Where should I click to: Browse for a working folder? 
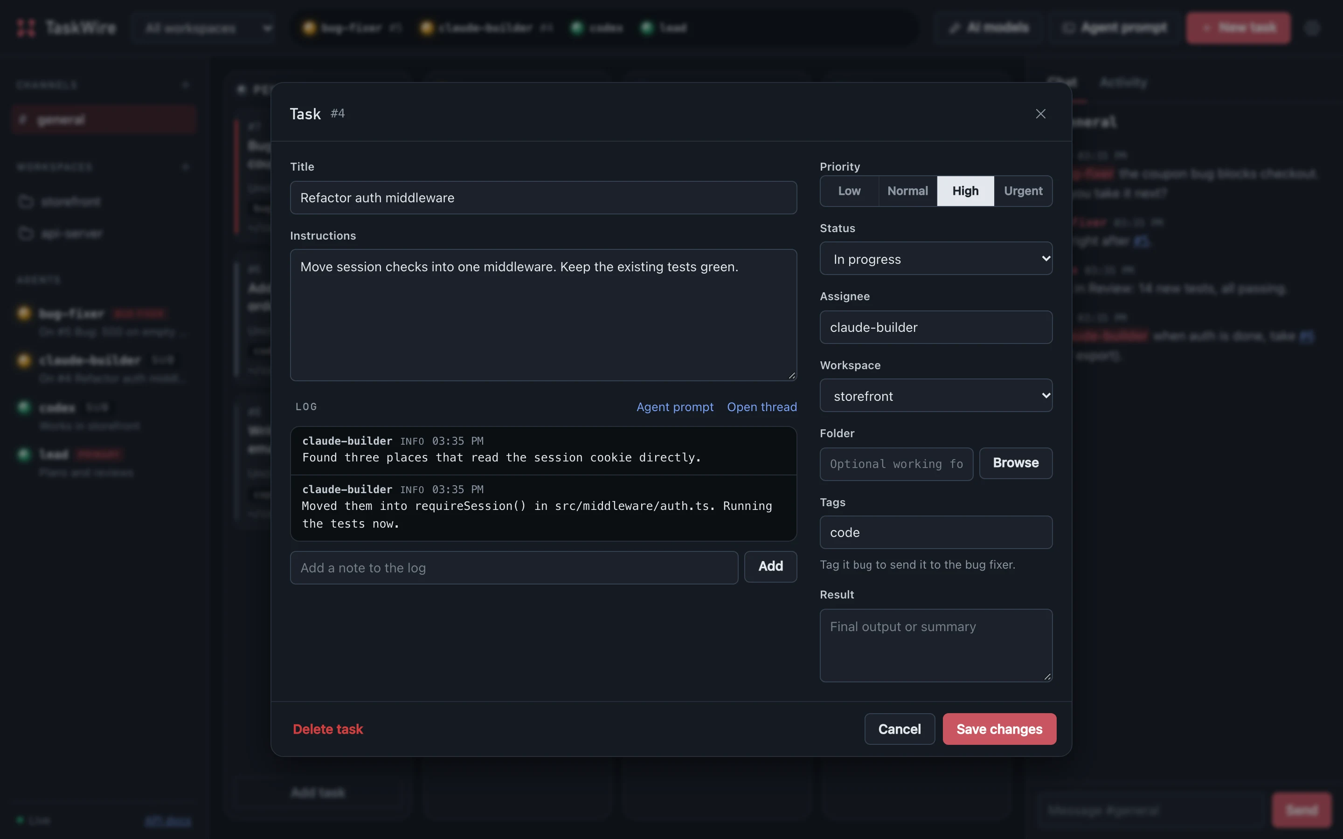1016,463
